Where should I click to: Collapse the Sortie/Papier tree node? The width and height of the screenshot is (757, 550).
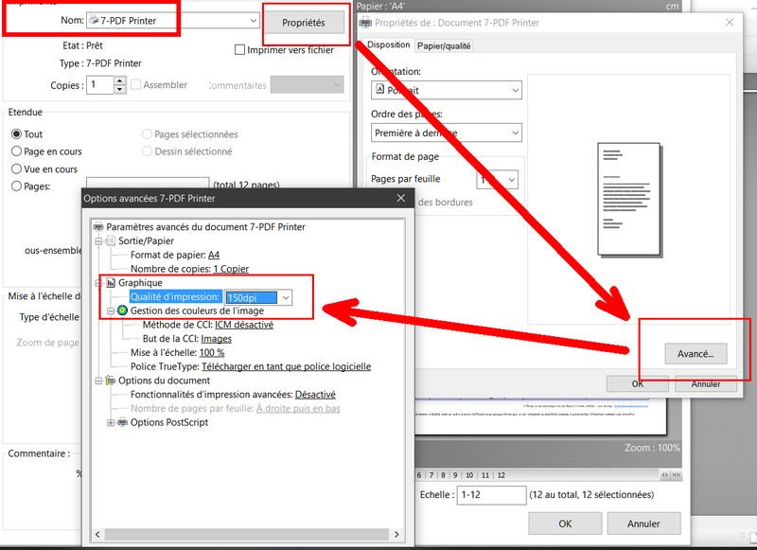(98, 240)
